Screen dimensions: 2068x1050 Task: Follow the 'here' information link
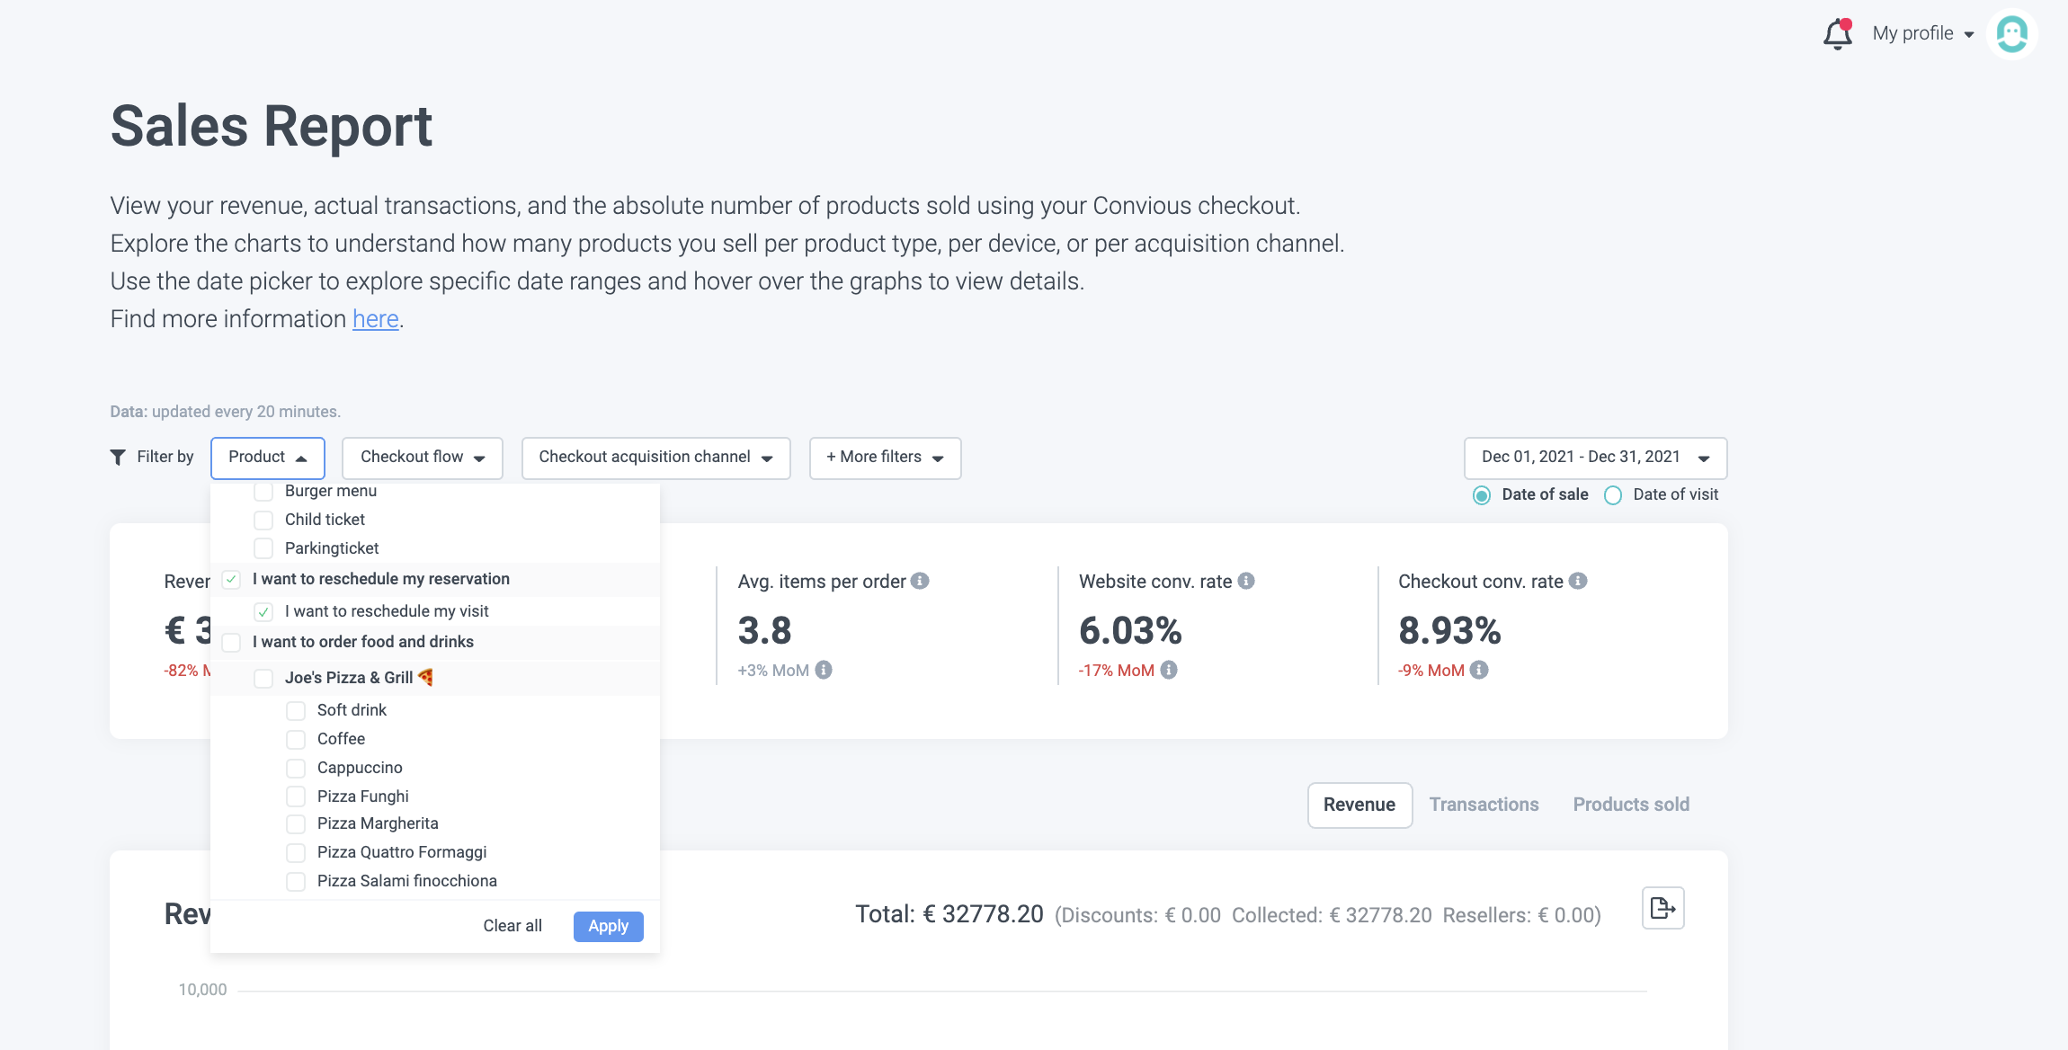coord(375,319)
